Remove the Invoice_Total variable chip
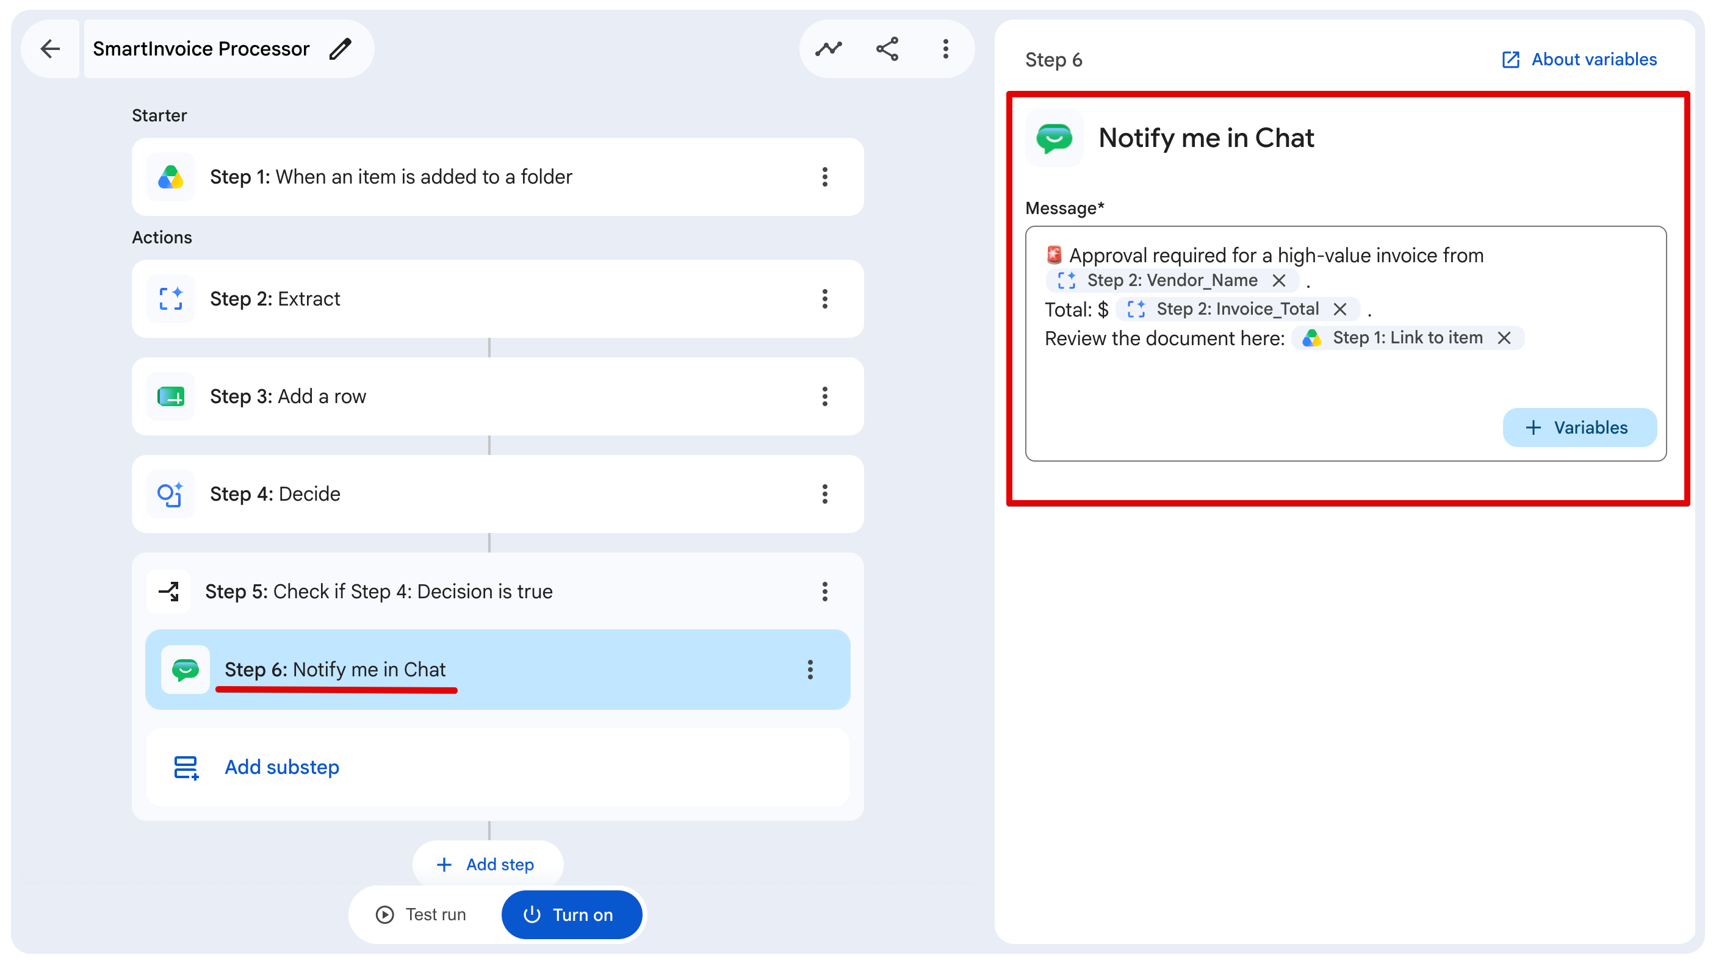 1339,309
